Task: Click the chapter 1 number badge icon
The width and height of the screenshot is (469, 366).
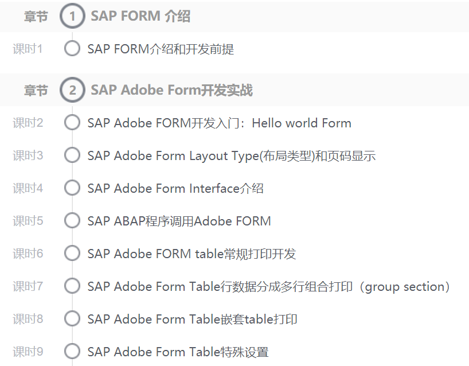Action: pos(71,16)
